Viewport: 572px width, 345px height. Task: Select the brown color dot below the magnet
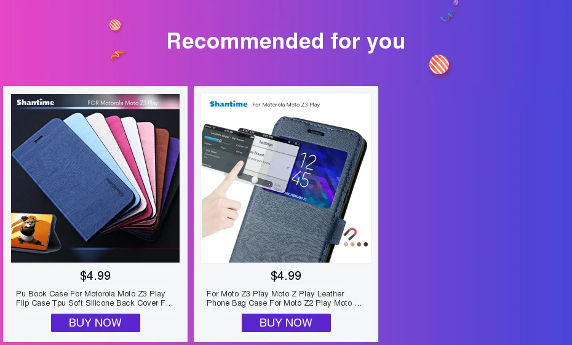coord(359,244)
